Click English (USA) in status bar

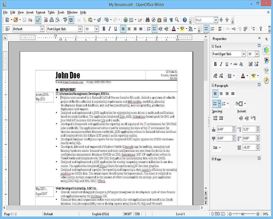101,214
